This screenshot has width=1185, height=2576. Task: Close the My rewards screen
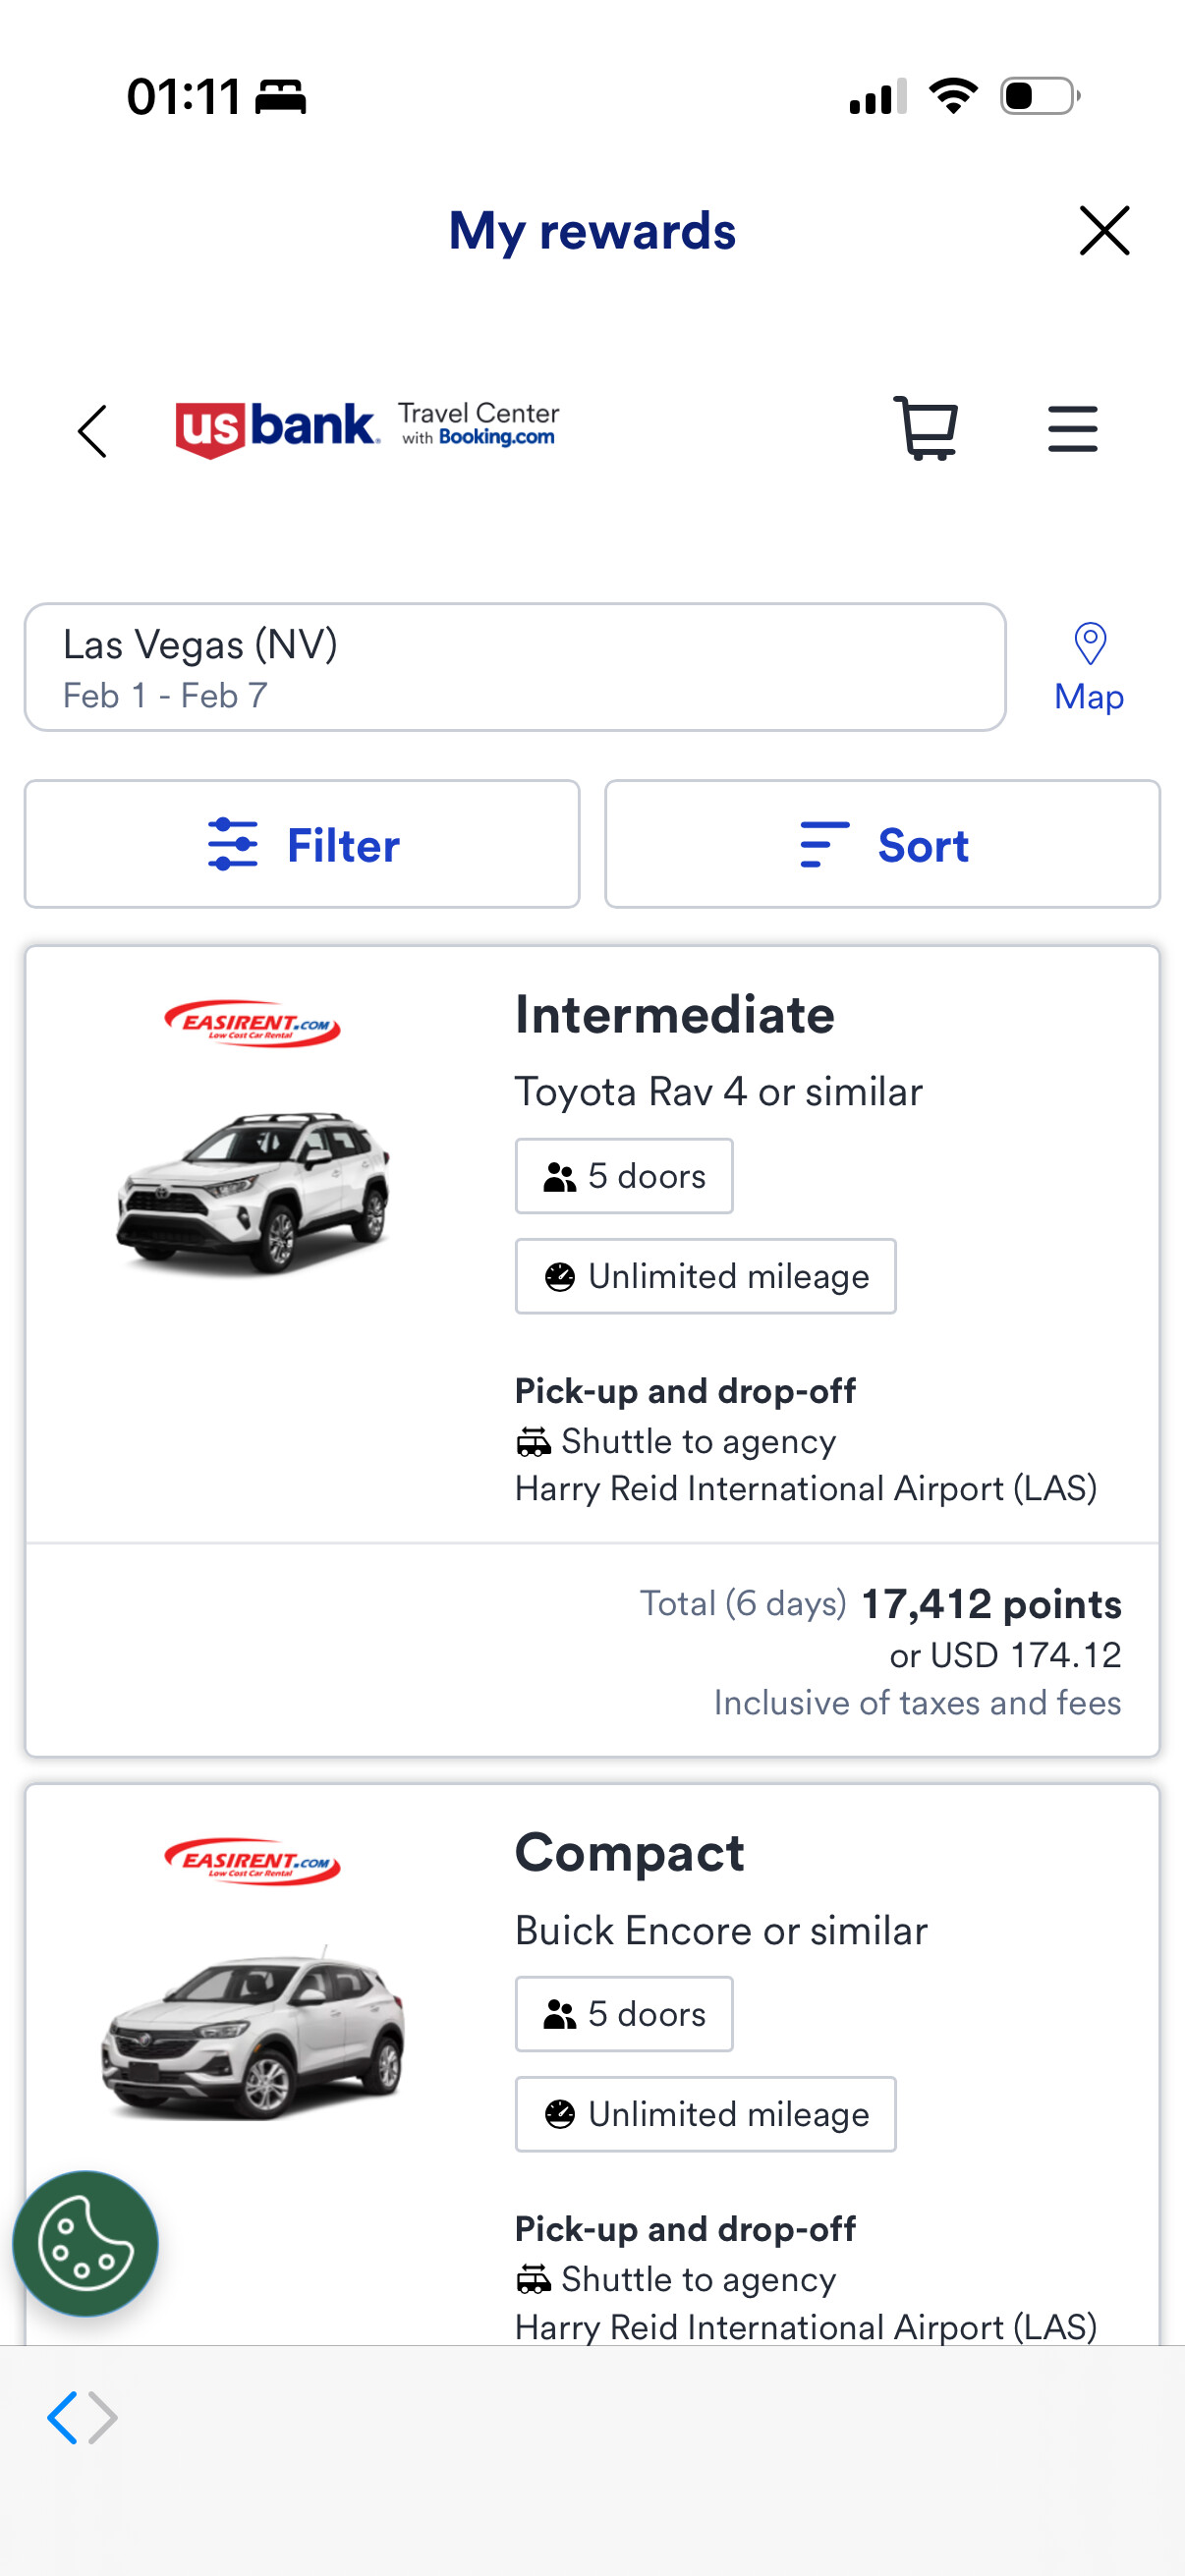tap(1104, 231)
